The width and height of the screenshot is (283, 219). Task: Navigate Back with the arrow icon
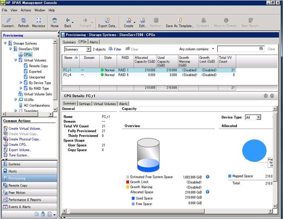(68, 20)
